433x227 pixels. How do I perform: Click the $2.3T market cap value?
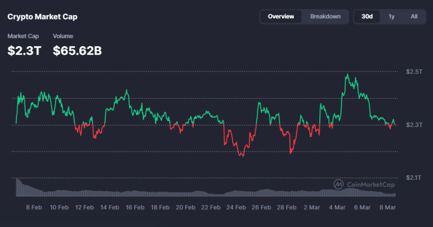click(25, 51)
